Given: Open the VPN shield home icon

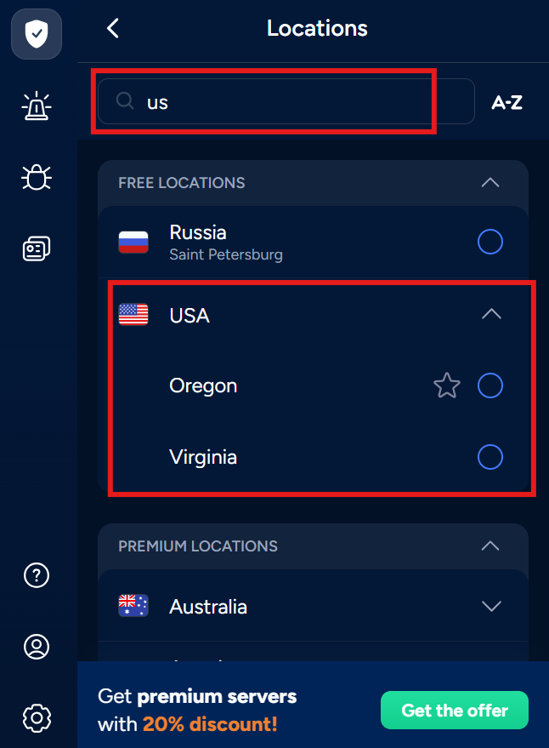Looking at the screenshot, I should [36, 34].
